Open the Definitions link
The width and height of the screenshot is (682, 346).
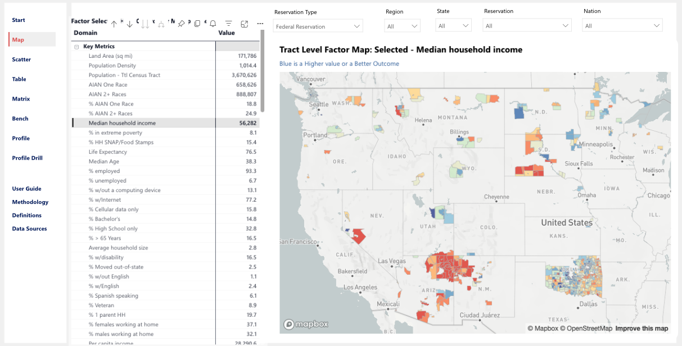(x=27, y=216)
